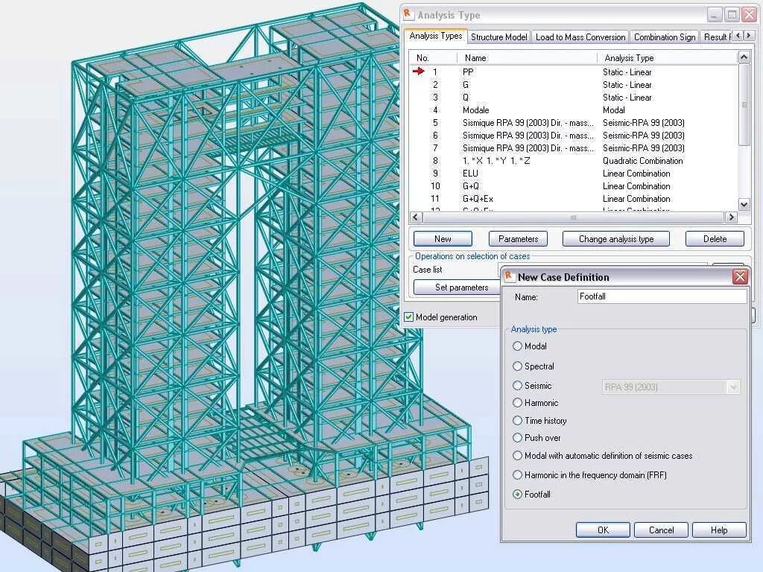Click the case list scroll-up arrow
The width and height of the screenshot is (763, 572).
[x=744, y=57]
